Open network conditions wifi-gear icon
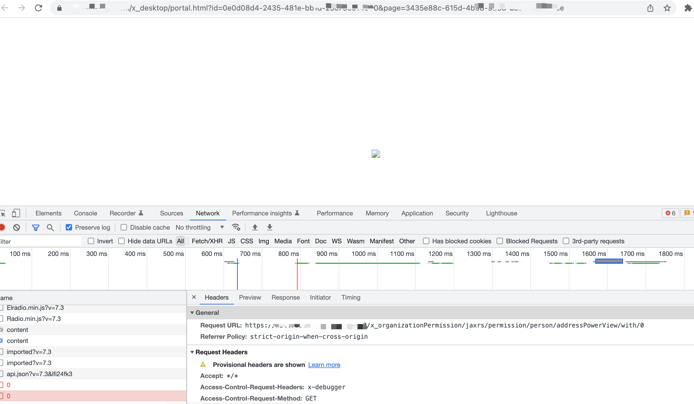694x404 pixels. (x=236, y=227)
